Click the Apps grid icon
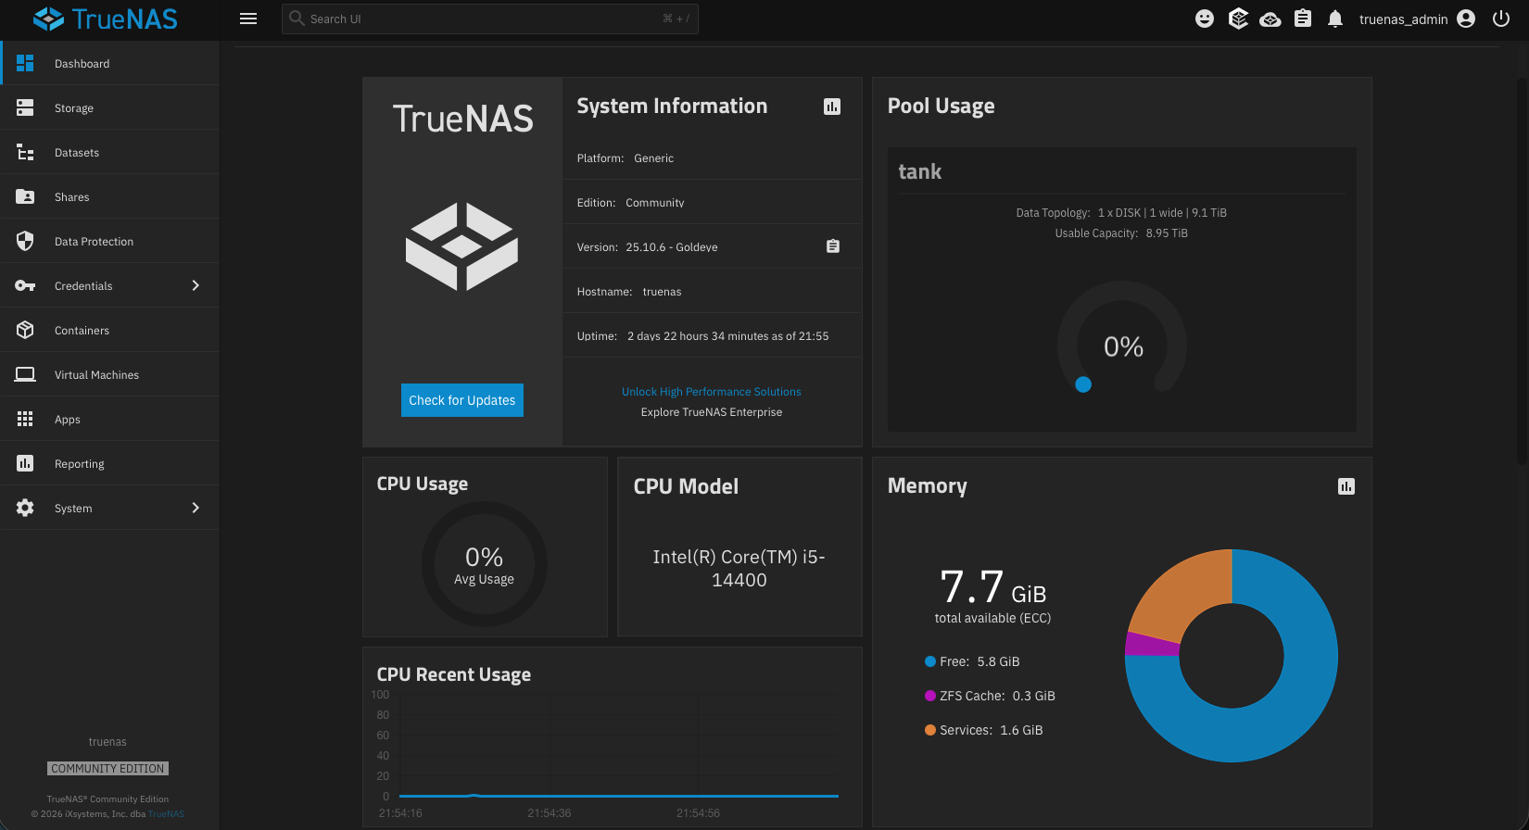 tap(25, 419)
